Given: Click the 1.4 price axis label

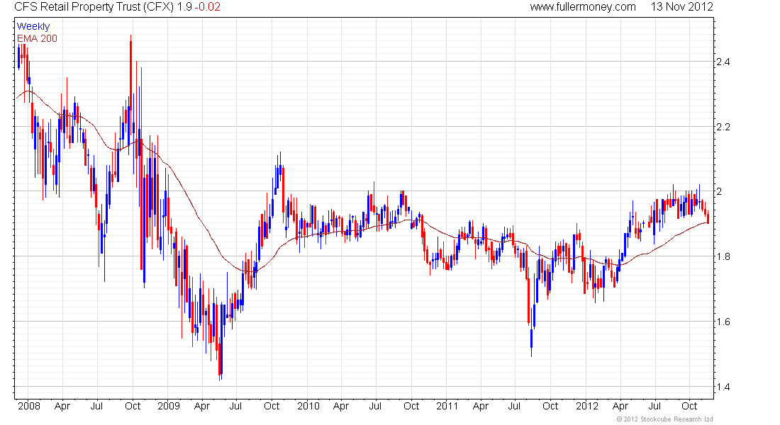Looking at the screenshot, I should tap(723, 387).
